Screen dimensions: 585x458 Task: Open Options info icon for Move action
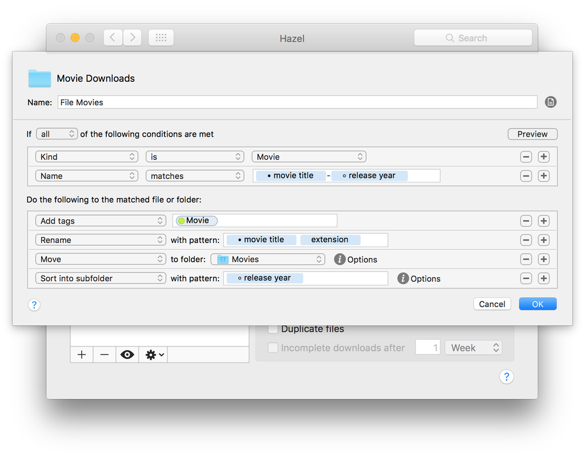click(339, 259)
